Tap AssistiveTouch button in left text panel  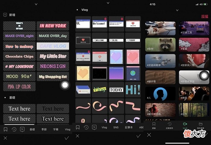(65, 85)
